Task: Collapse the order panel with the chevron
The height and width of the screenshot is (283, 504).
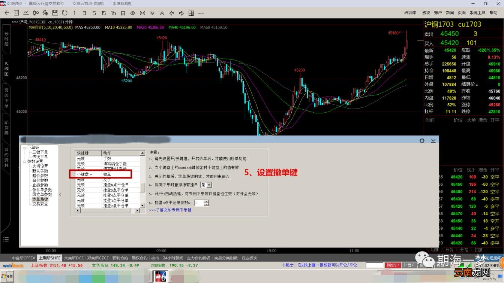Action: (x=433, y=140)
